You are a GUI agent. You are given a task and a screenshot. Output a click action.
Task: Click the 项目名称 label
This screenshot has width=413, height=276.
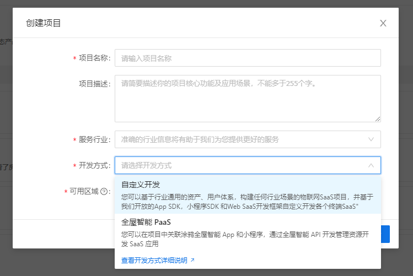(93, 58)
